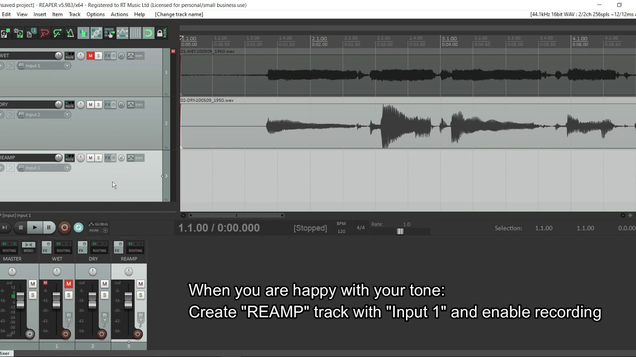Screen dimensions: 636x357
Task: Open the DRY mixer IN input dropdown
Action: [x=105, y=318]
